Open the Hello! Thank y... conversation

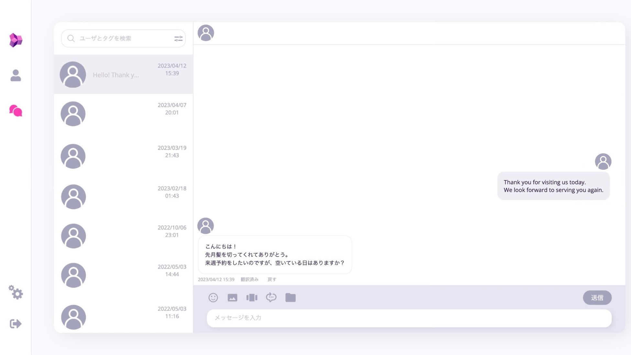(123, 74)
